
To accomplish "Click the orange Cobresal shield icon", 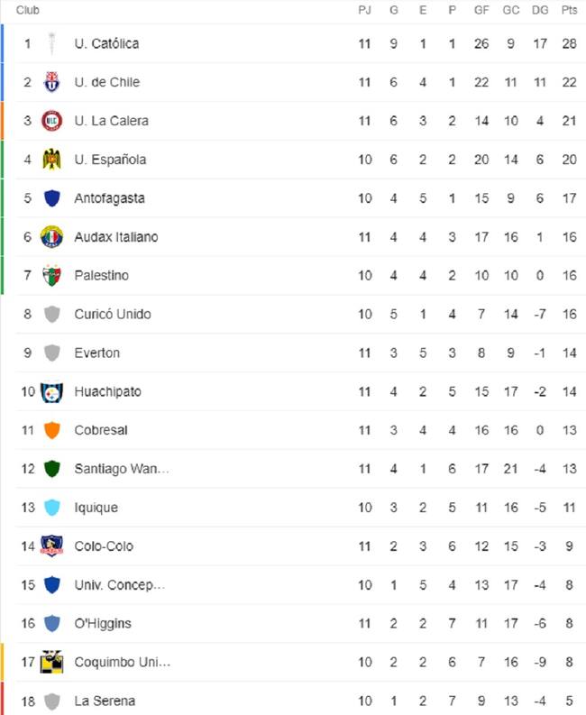I will (51, 430).
